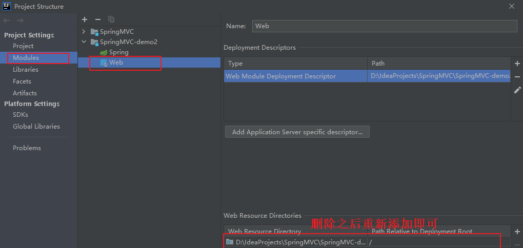Click Add Application Server specific descriptor button
The height and width of the screenshot is (248, 523).
click(x=297, y=132)
